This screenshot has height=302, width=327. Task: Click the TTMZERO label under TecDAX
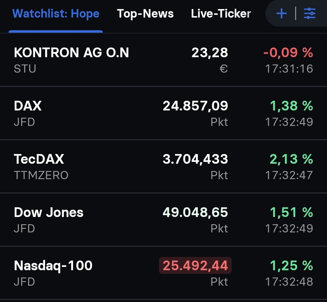coord(41,175)
